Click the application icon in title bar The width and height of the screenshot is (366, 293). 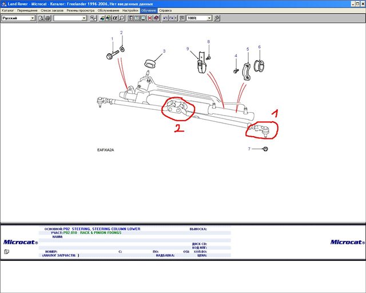click(3, 4)
